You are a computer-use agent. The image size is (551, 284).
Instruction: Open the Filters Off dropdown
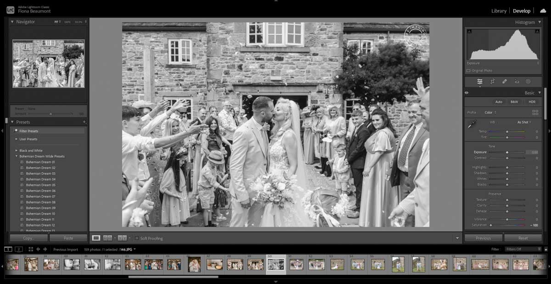click(523, 249)
